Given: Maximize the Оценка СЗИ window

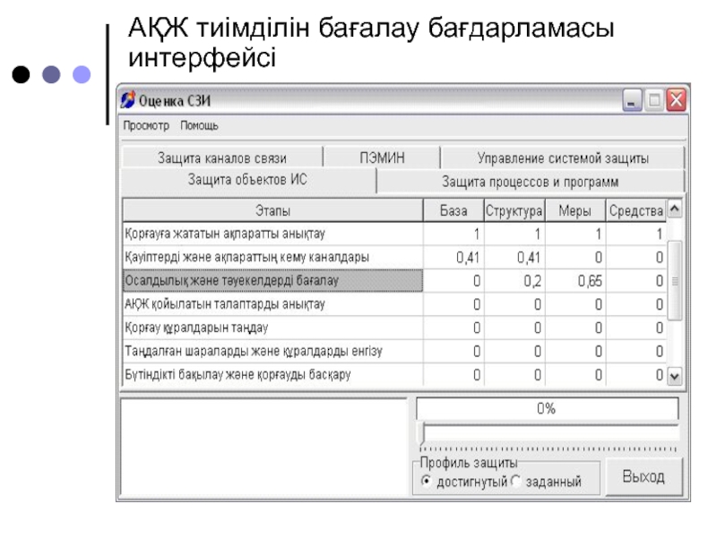Looking at the screenshot, I should (x=654, y=100).
